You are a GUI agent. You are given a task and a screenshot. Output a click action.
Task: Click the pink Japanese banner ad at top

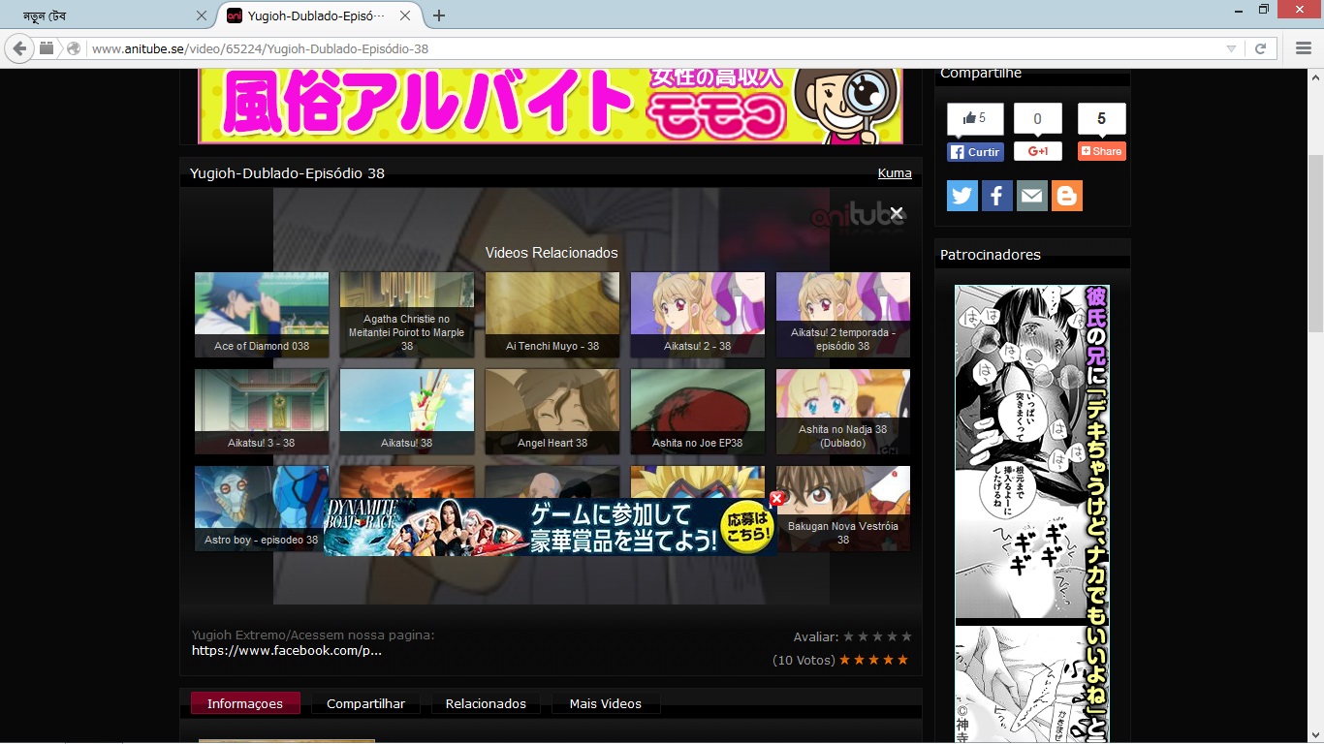[x=551, y=106]
